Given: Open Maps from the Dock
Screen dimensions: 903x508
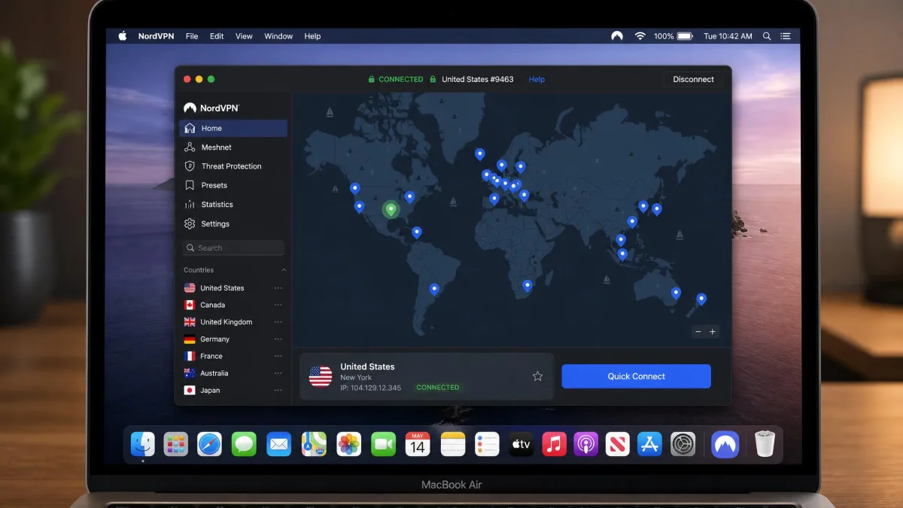Looking at the screenshot, I should point(314,444).
